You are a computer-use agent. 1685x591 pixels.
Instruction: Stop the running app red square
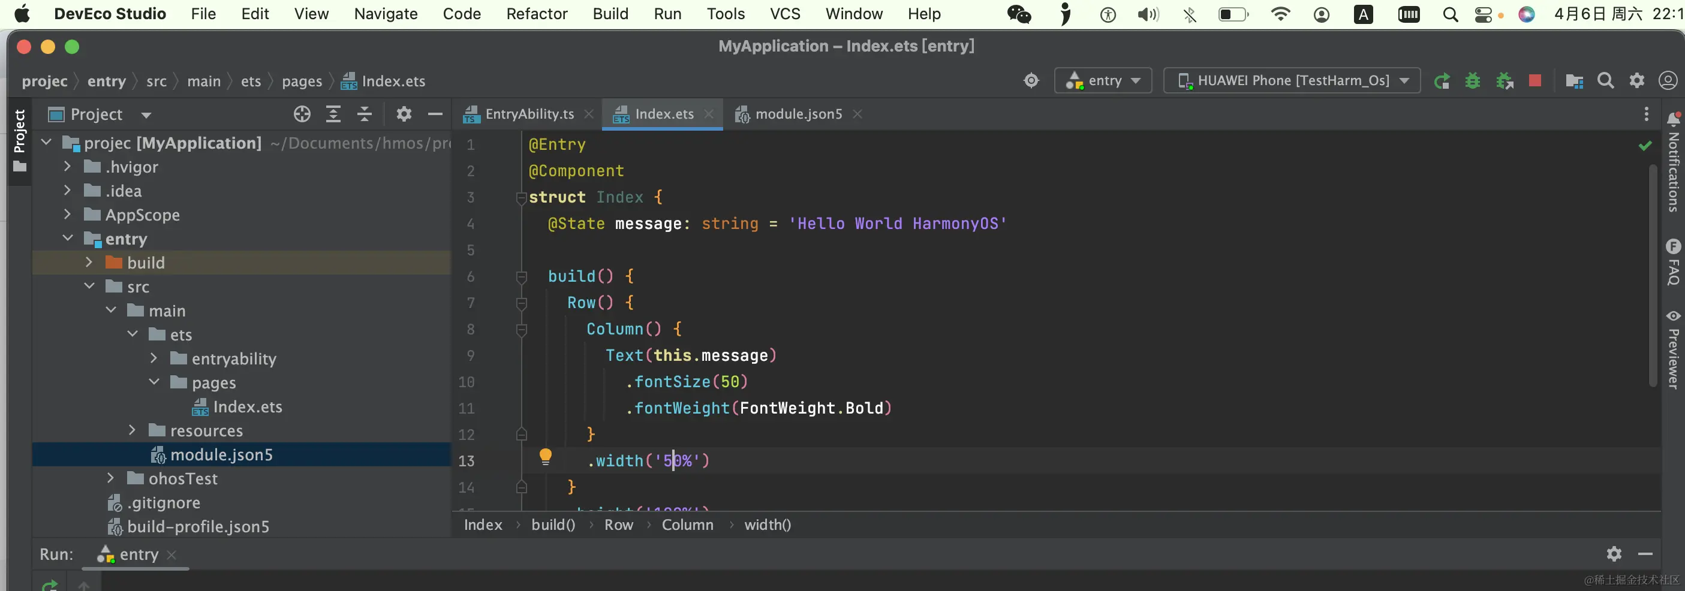[1535, 80]
